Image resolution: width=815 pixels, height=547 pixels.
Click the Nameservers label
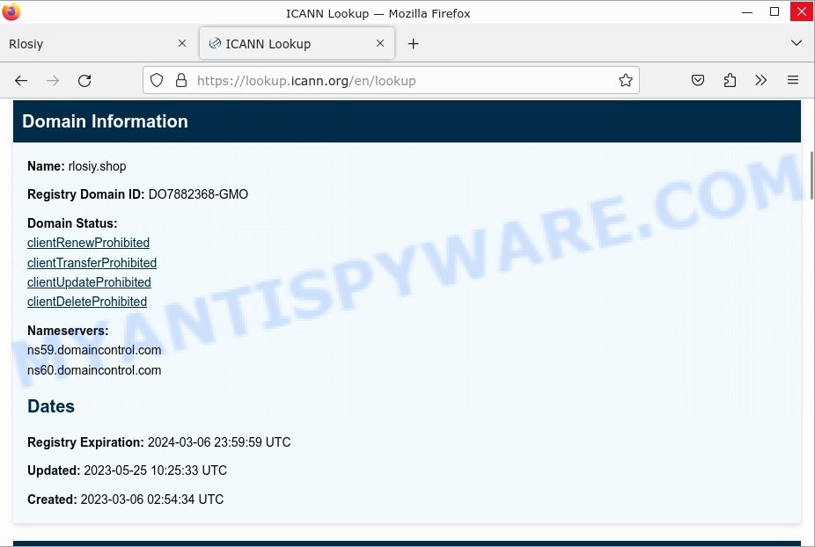[68, 331]
